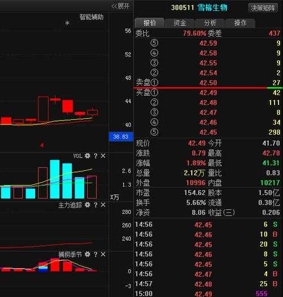
Task: Click the stock name 雪榕生物
Action: 212,8
